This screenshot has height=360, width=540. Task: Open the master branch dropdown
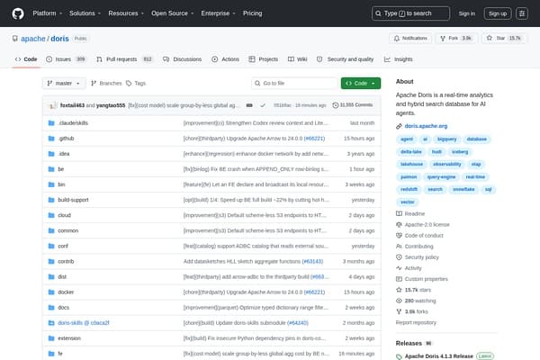click(x=64, y=84)
